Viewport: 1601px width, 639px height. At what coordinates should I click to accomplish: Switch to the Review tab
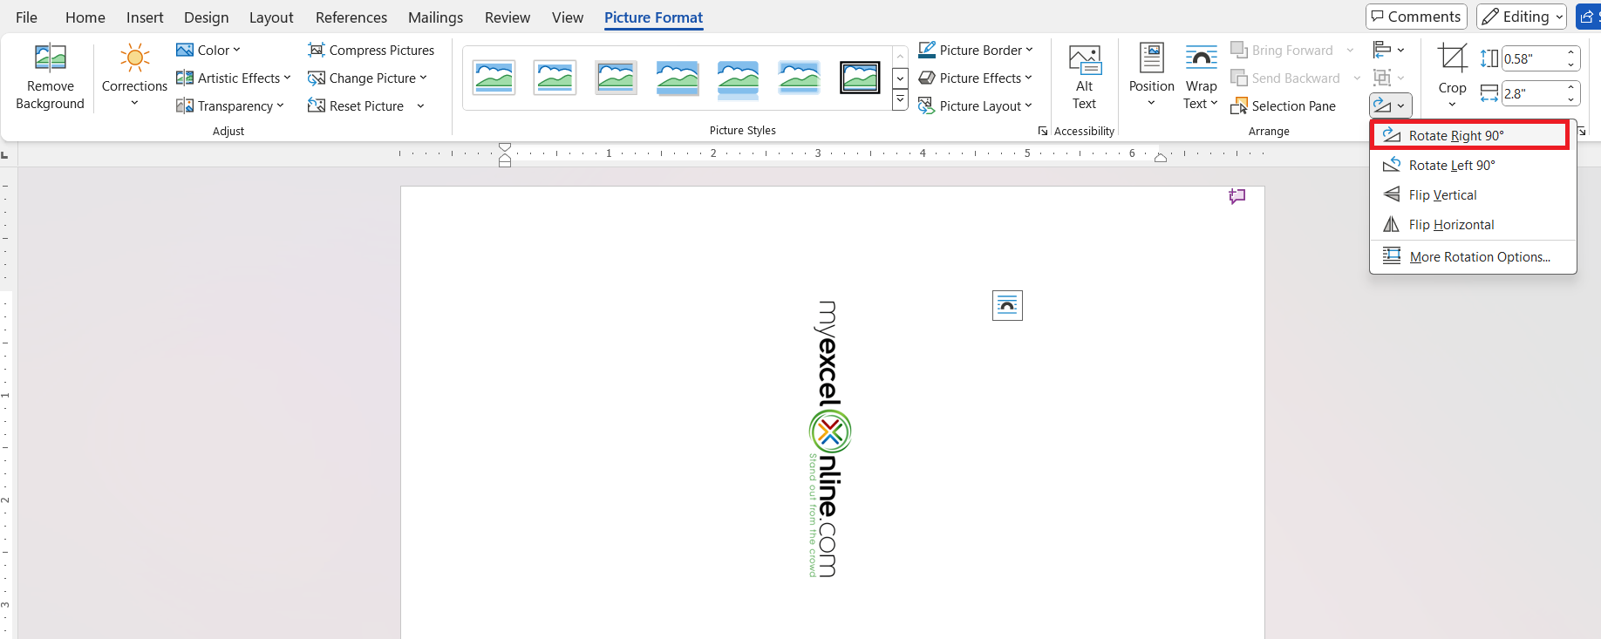(x=508, y=17)
